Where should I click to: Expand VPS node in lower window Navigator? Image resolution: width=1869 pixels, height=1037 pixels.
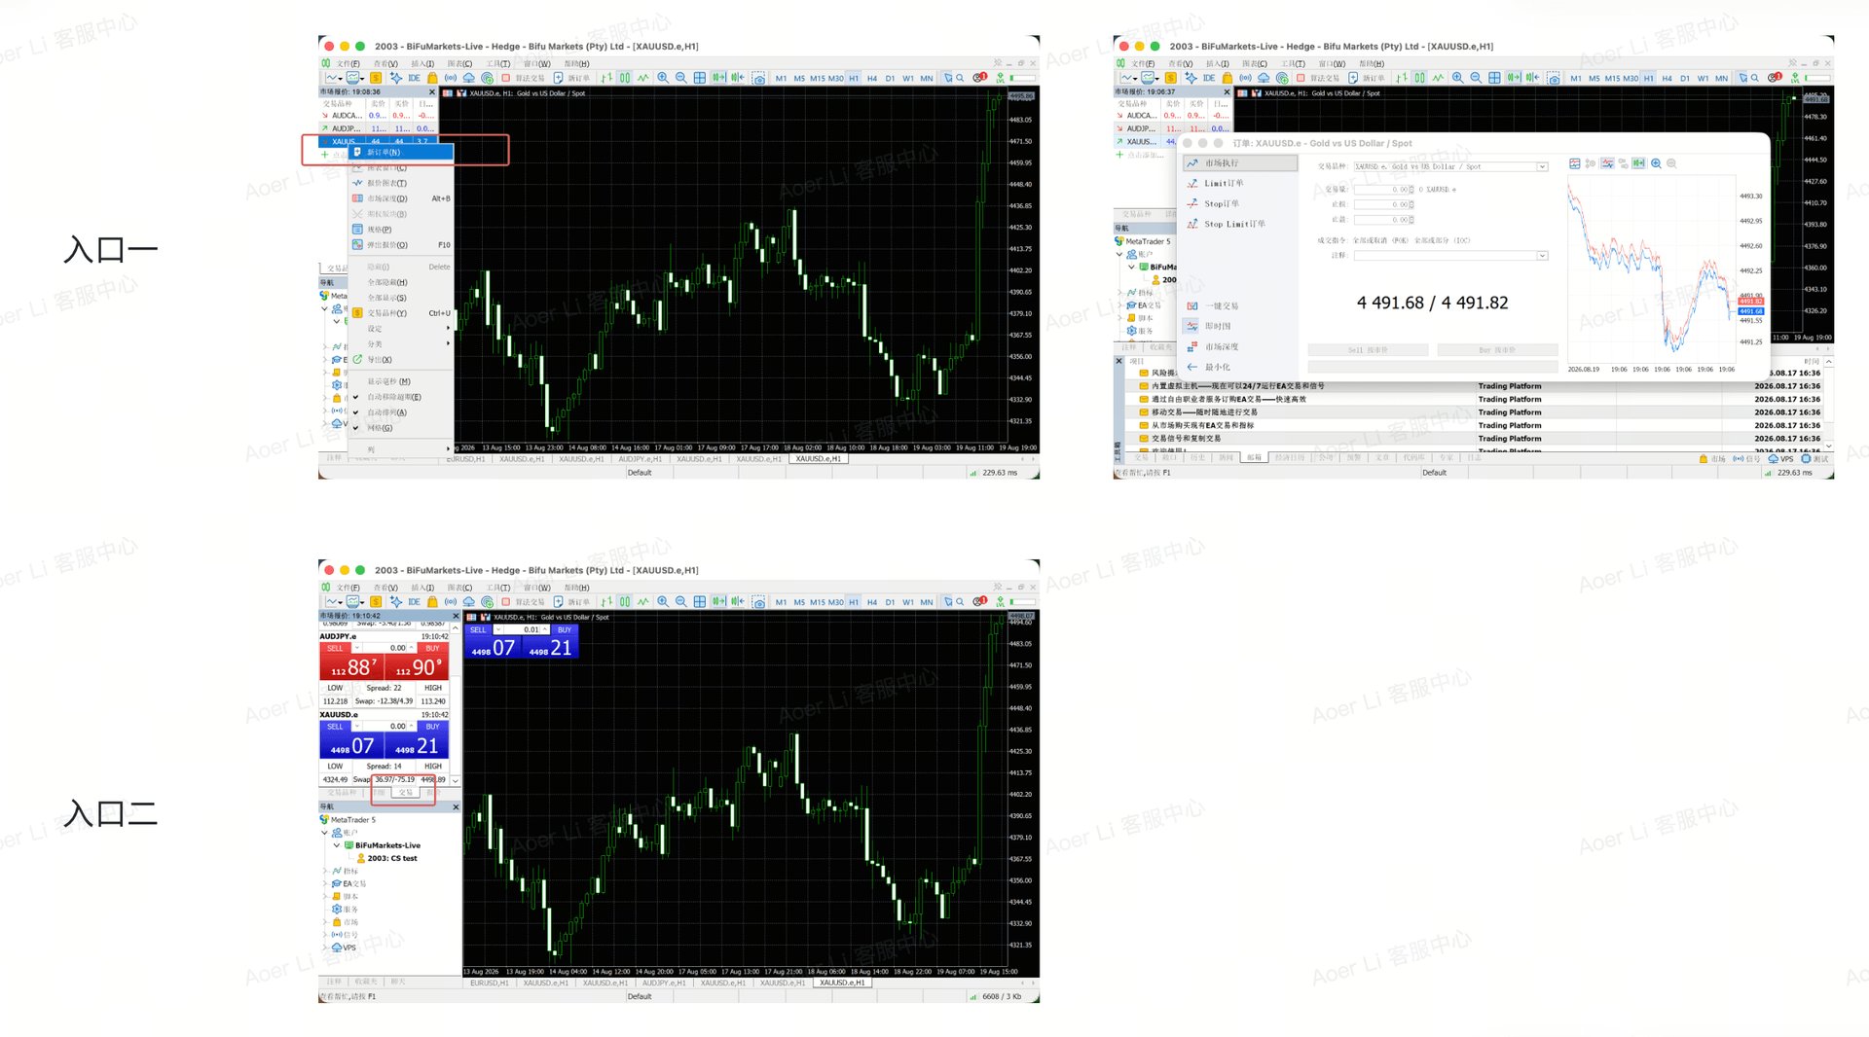[x=325, y=948]
